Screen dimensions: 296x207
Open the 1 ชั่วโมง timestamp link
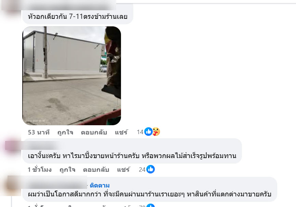40,170
